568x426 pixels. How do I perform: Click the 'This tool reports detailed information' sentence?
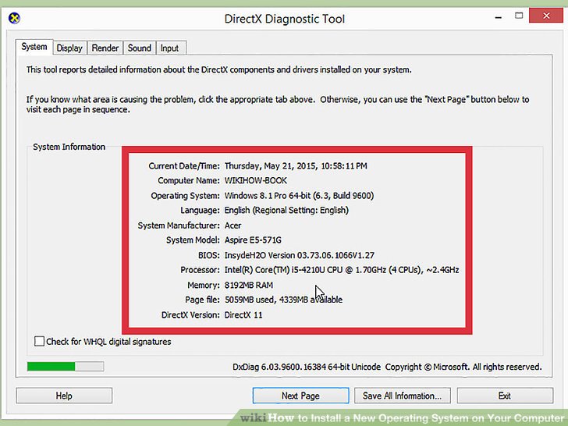[x=218, y=69]
